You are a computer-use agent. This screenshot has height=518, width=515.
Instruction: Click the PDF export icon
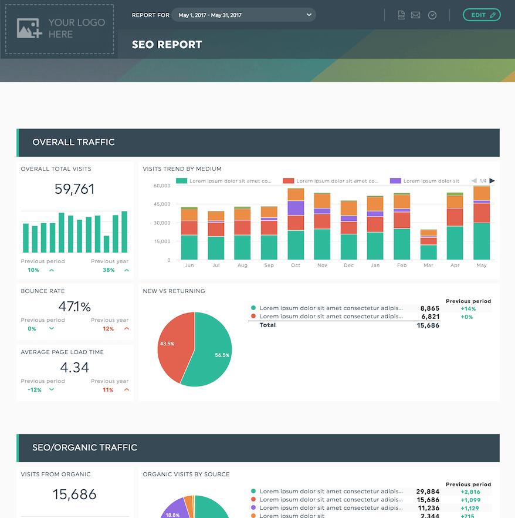[x=401, y=15]
